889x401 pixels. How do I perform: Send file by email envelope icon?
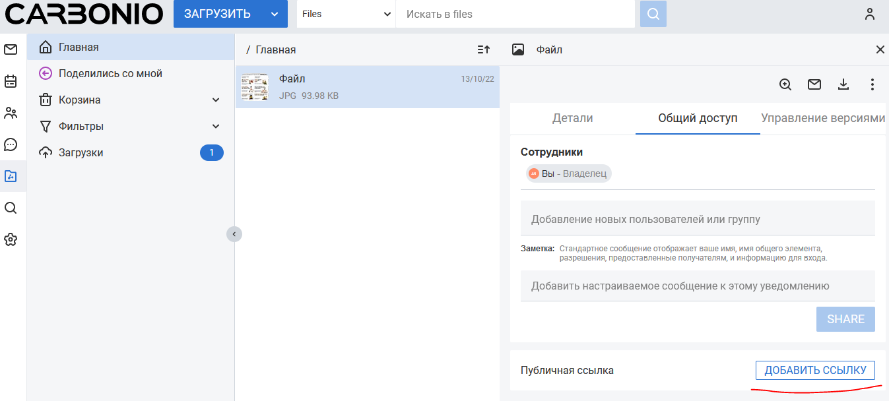pos(814,84)
